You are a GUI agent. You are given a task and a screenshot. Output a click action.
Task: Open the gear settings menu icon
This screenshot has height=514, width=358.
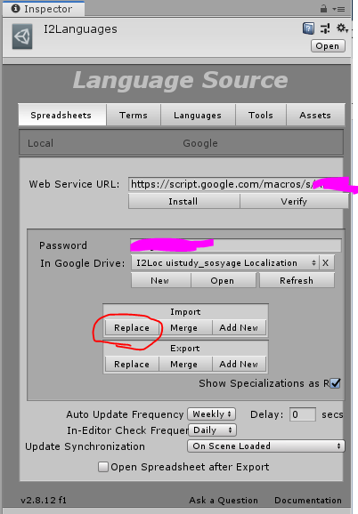342,28
